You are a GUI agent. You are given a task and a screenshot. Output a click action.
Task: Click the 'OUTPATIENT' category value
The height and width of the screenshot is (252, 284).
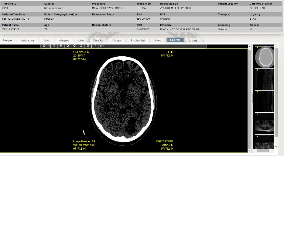(x=257, y=8)
